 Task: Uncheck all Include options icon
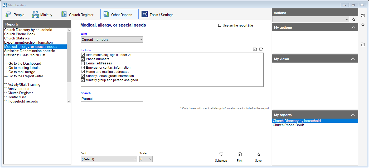(x=261, y=49)
